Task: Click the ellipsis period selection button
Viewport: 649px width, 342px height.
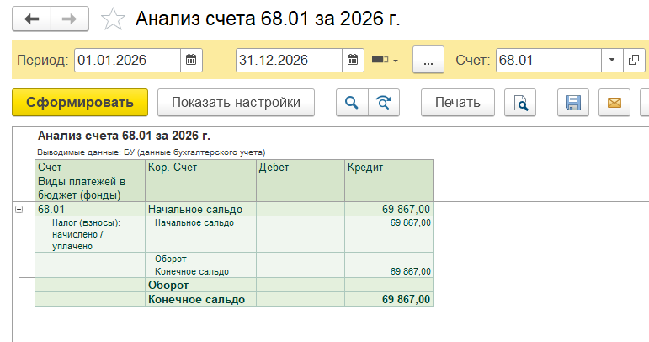Action: click(428, 61)
